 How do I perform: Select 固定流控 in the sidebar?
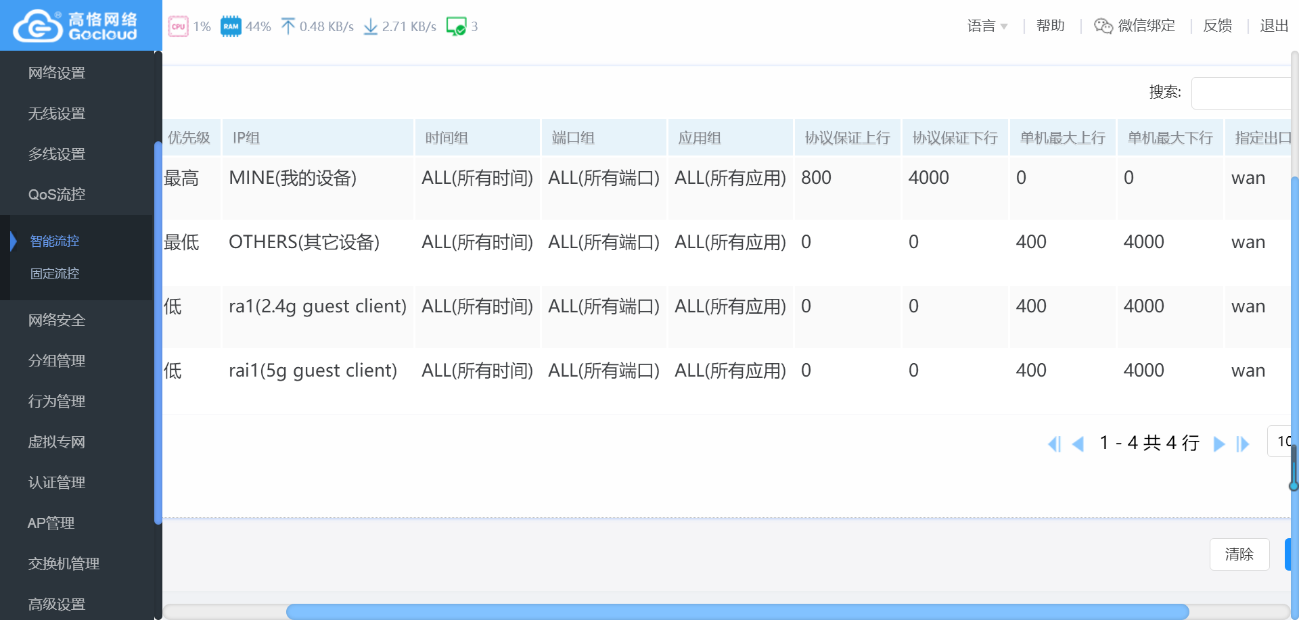tap(55, 274)
